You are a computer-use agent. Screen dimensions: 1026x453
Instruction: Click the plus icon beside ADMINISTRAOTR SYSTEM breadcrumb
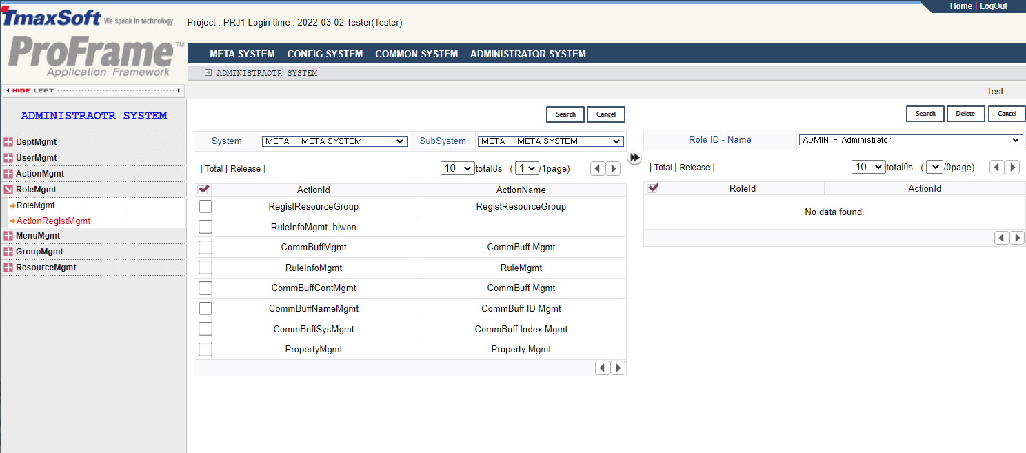coord(208,72)
